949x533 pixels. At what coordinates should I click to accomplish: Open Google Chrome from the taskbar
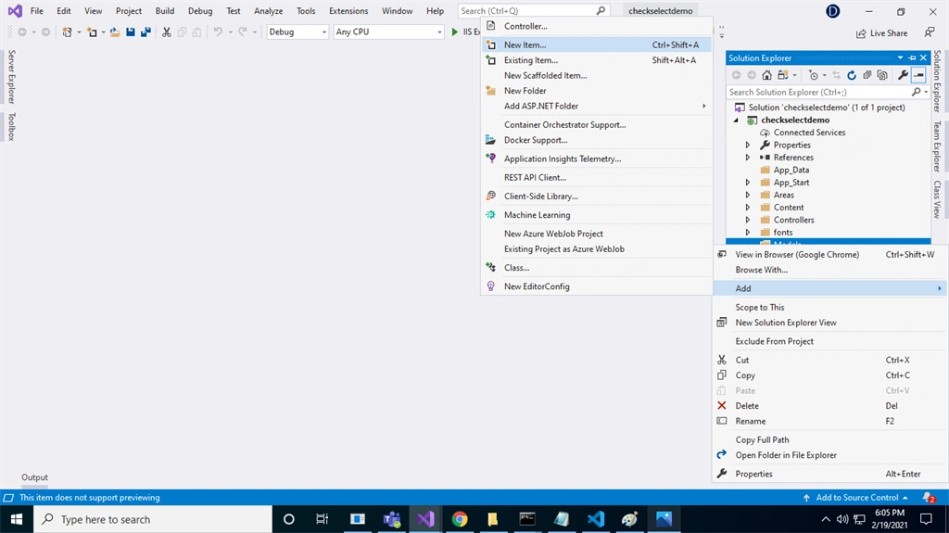460,519
